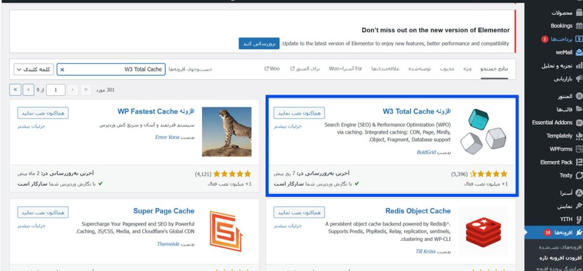Open نمایش sidebar menu
This screenshot has width=583, height=271.
[564, 206]
